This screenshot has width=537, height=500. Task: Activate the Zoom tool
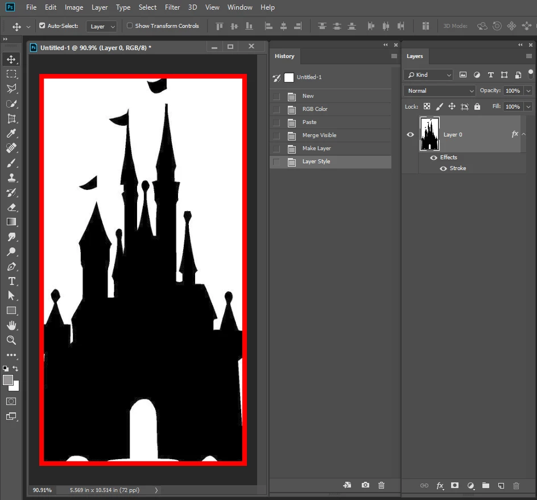(11, 340)
